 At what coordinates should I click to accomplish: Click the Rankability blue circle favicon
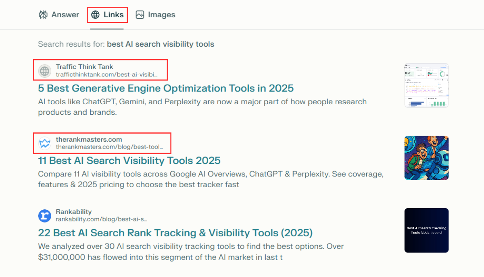(x=45, y=216)
